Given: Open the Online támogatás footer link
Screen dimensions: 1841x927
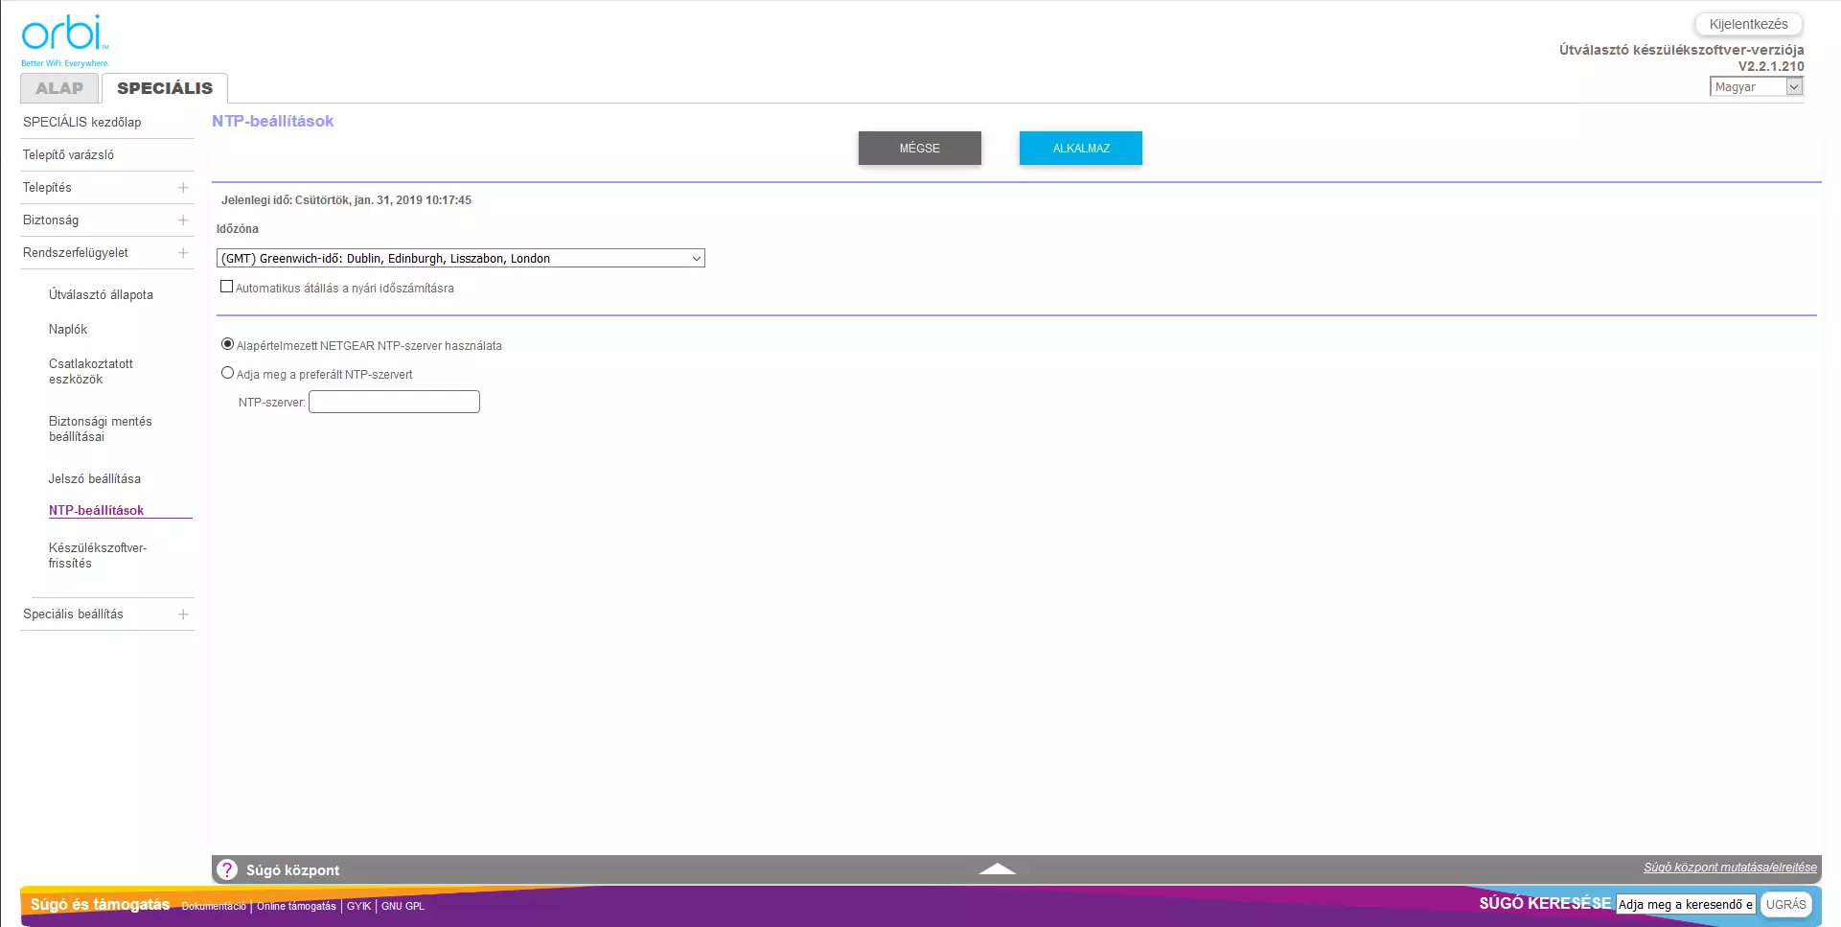Looking at the screenshot, I should [296, 906].
